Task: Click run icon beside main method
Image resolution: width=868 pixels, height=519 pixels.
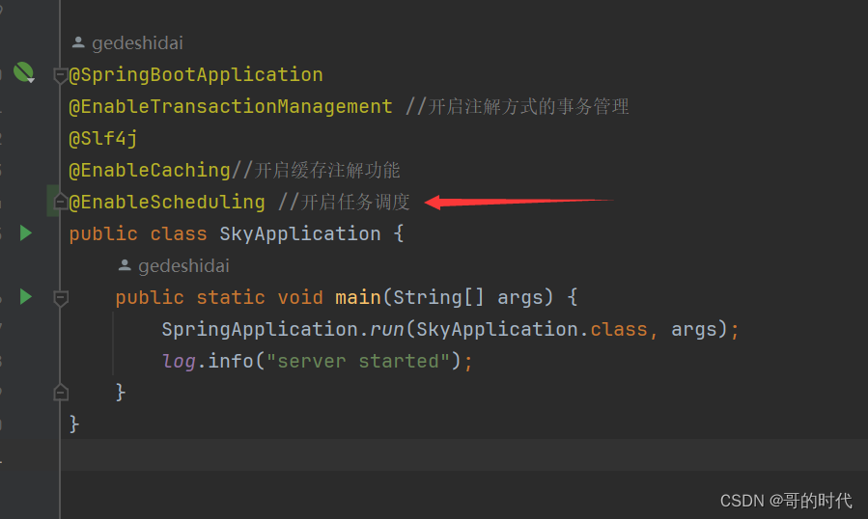Action: (x=26, y=296)
